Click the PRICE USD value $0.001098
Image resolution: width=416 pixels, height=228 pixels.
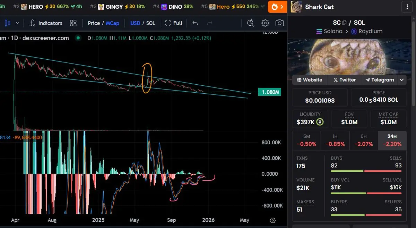pyautogui.click(x=320, y=101)
